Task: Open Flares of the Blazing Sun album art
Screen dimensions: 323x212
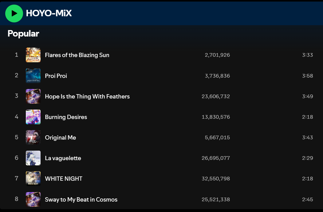Action: 33,55
